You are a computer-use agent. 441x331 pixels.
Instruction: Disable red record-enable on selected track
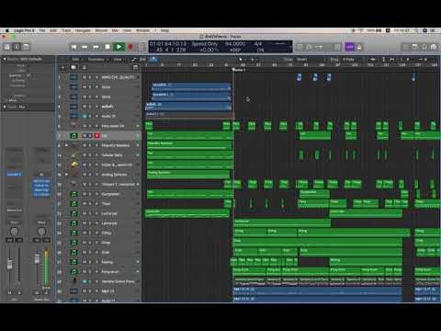click(97, 135)
